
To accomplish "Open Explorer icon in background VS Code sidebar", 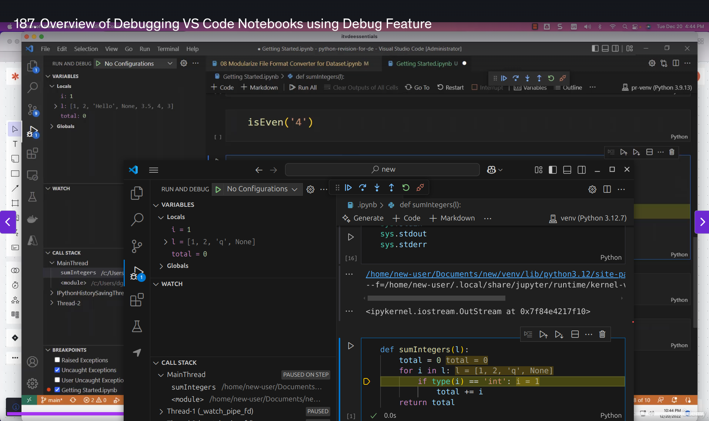I will [33, 66].
